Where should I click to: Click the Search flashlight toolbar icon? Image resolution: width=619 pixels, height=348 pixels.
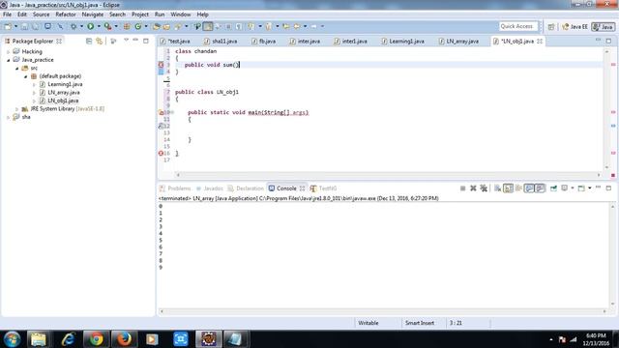pos(178,26)
